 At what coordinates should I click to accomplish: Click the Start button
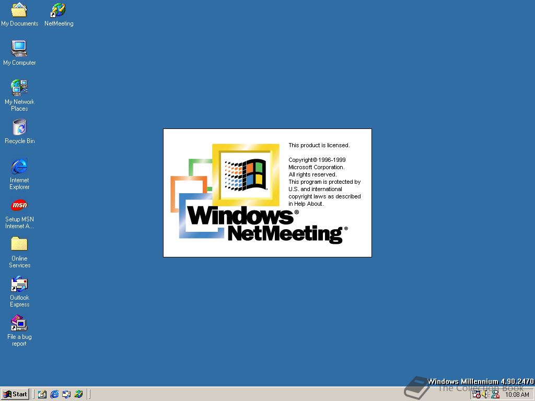click(x=15, y=394)
